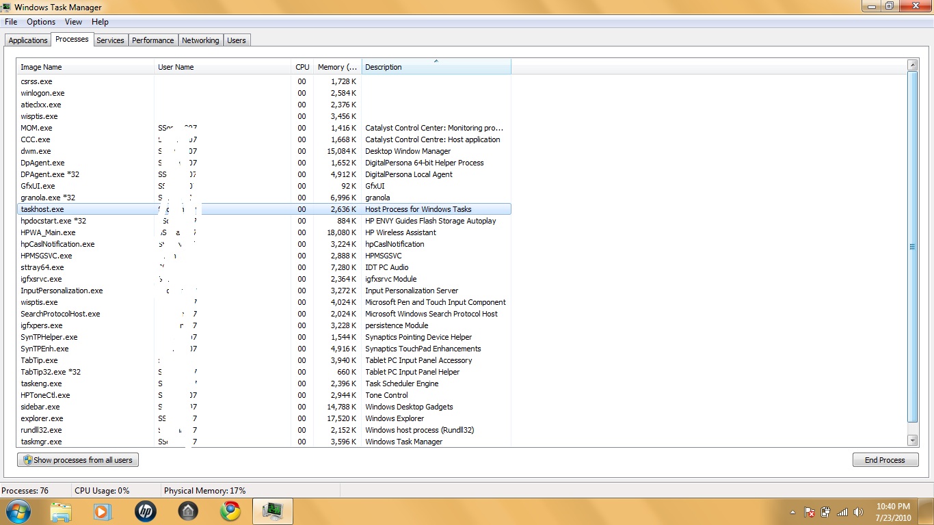Select the taskhost.exe row

(x=264, y=209)
